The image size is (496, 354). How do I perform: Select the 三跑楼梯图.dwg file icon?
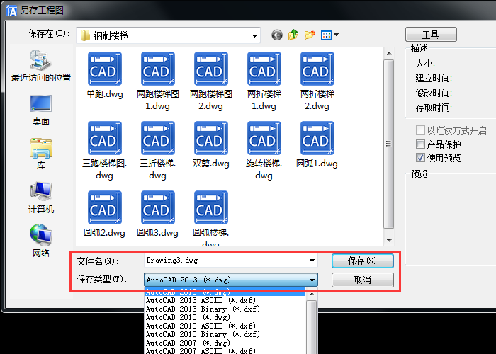[105, 138]
